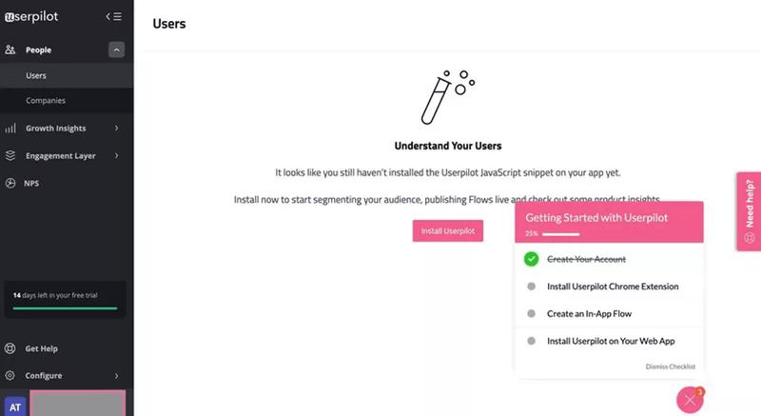Check the Create an In-App Flow item

point(531,313)
